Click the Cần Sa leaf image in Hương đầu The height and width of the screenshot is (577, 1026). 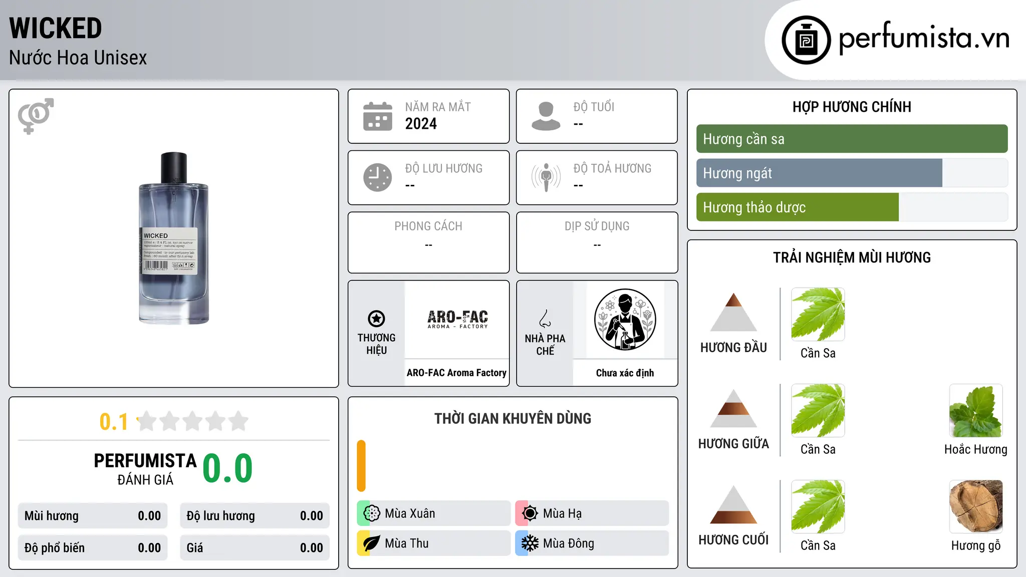(818, 315)
